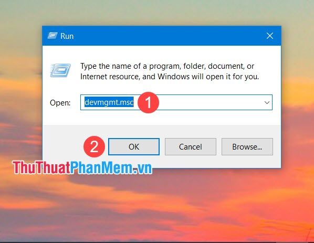Click the highlighted devmgmt.msc text
Image resolution: width=314 pixels, height=243 pixels.
click(x=109, y=102)
